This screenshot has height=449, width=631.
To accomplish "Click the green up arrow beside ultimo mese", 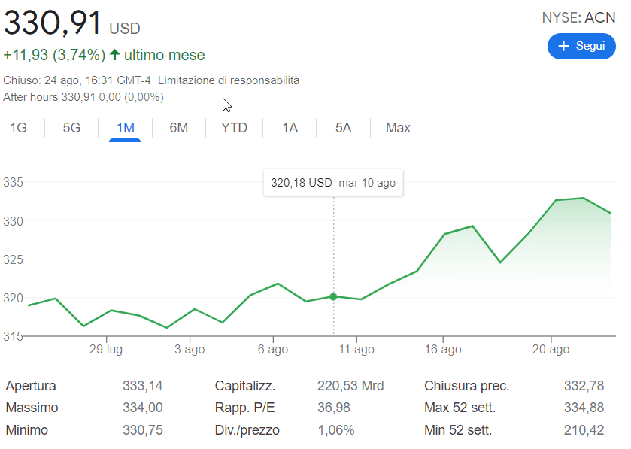I will [x=114, y=55].
